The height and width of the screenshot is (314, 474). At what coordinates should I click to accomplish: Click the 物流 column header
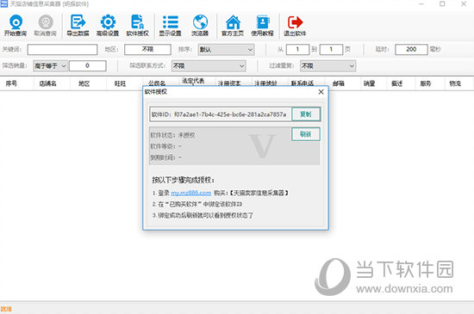(x=455, y=83)
